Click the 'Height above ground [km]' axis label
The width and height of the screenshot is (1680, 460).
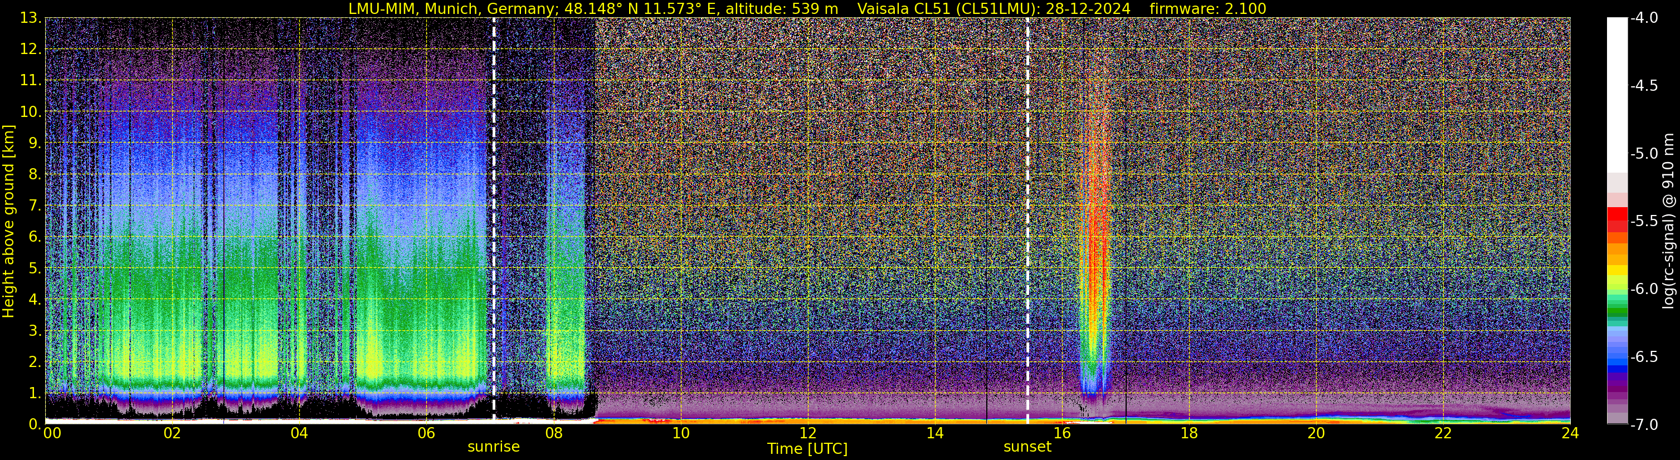[x=8, y=222]
